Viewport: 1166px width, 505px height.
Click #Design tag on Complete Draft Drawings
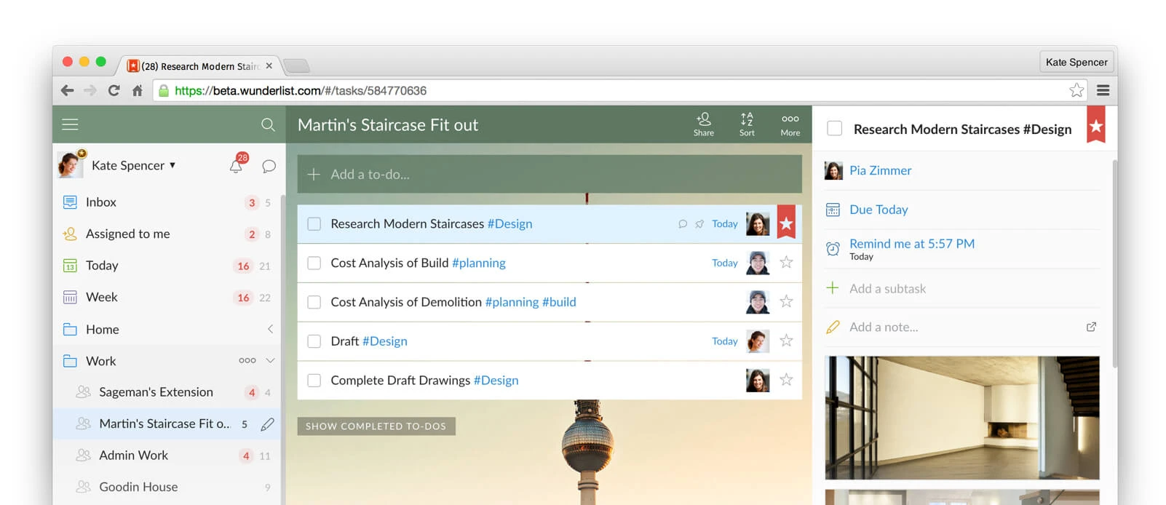click(x=496, y=380)
